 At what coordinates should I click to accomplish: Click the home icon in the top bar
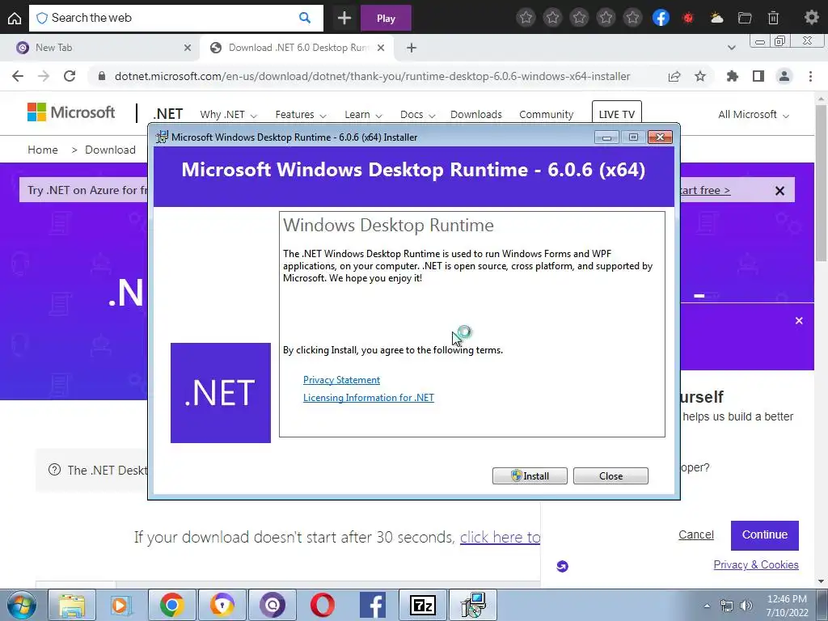click(15, 18)
